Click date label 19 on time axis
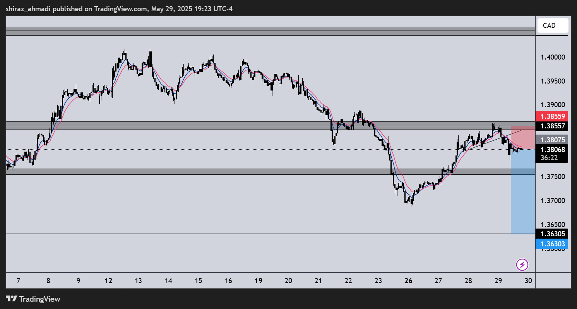The width and height of the screenshot is (577, 309). 259,281
